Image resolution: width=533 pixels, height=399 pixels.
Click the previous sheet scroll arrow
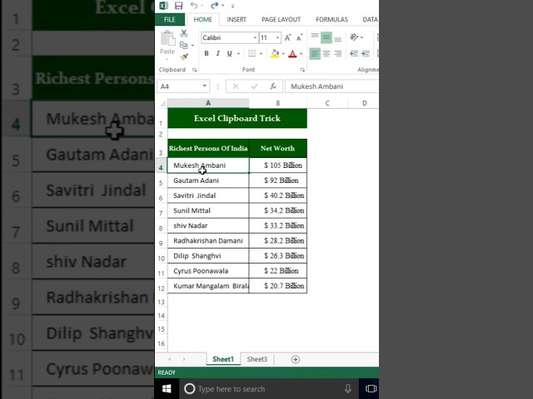[x=170, y=359]
